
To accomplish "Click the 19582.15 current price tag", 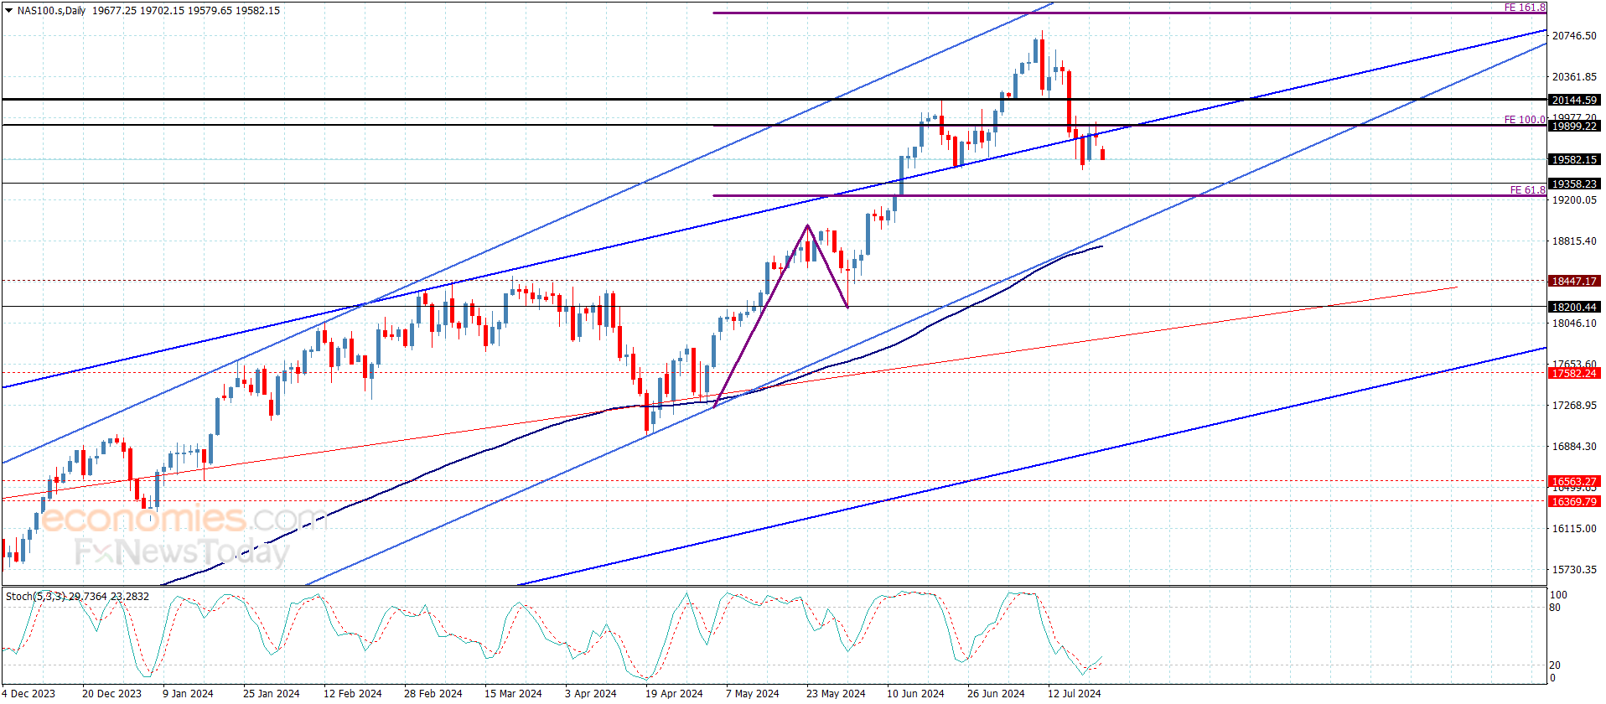I will [x=1574, y=159].
